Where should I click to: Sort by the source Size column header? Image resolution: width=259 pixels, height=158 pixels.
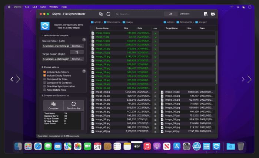[126, 28]
